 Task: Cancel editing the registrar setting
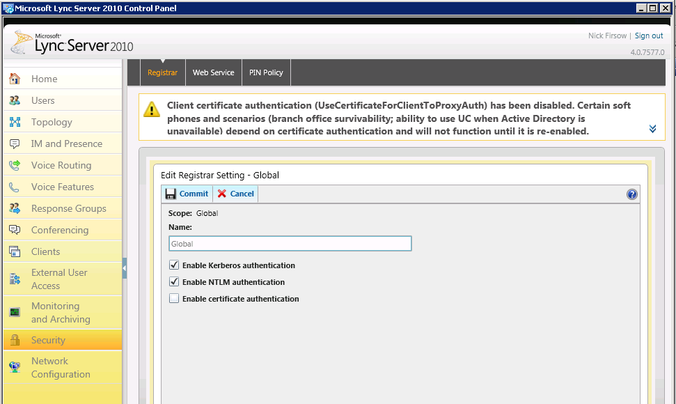(x=235, y=194)
